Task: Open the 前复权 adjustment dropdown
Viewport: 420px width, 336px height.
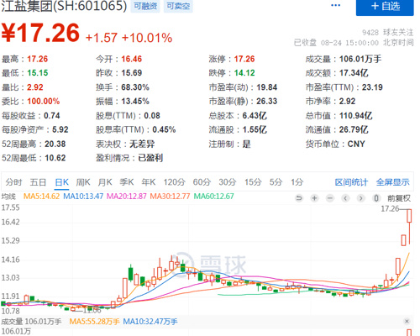Action: (x=399, y=198)
